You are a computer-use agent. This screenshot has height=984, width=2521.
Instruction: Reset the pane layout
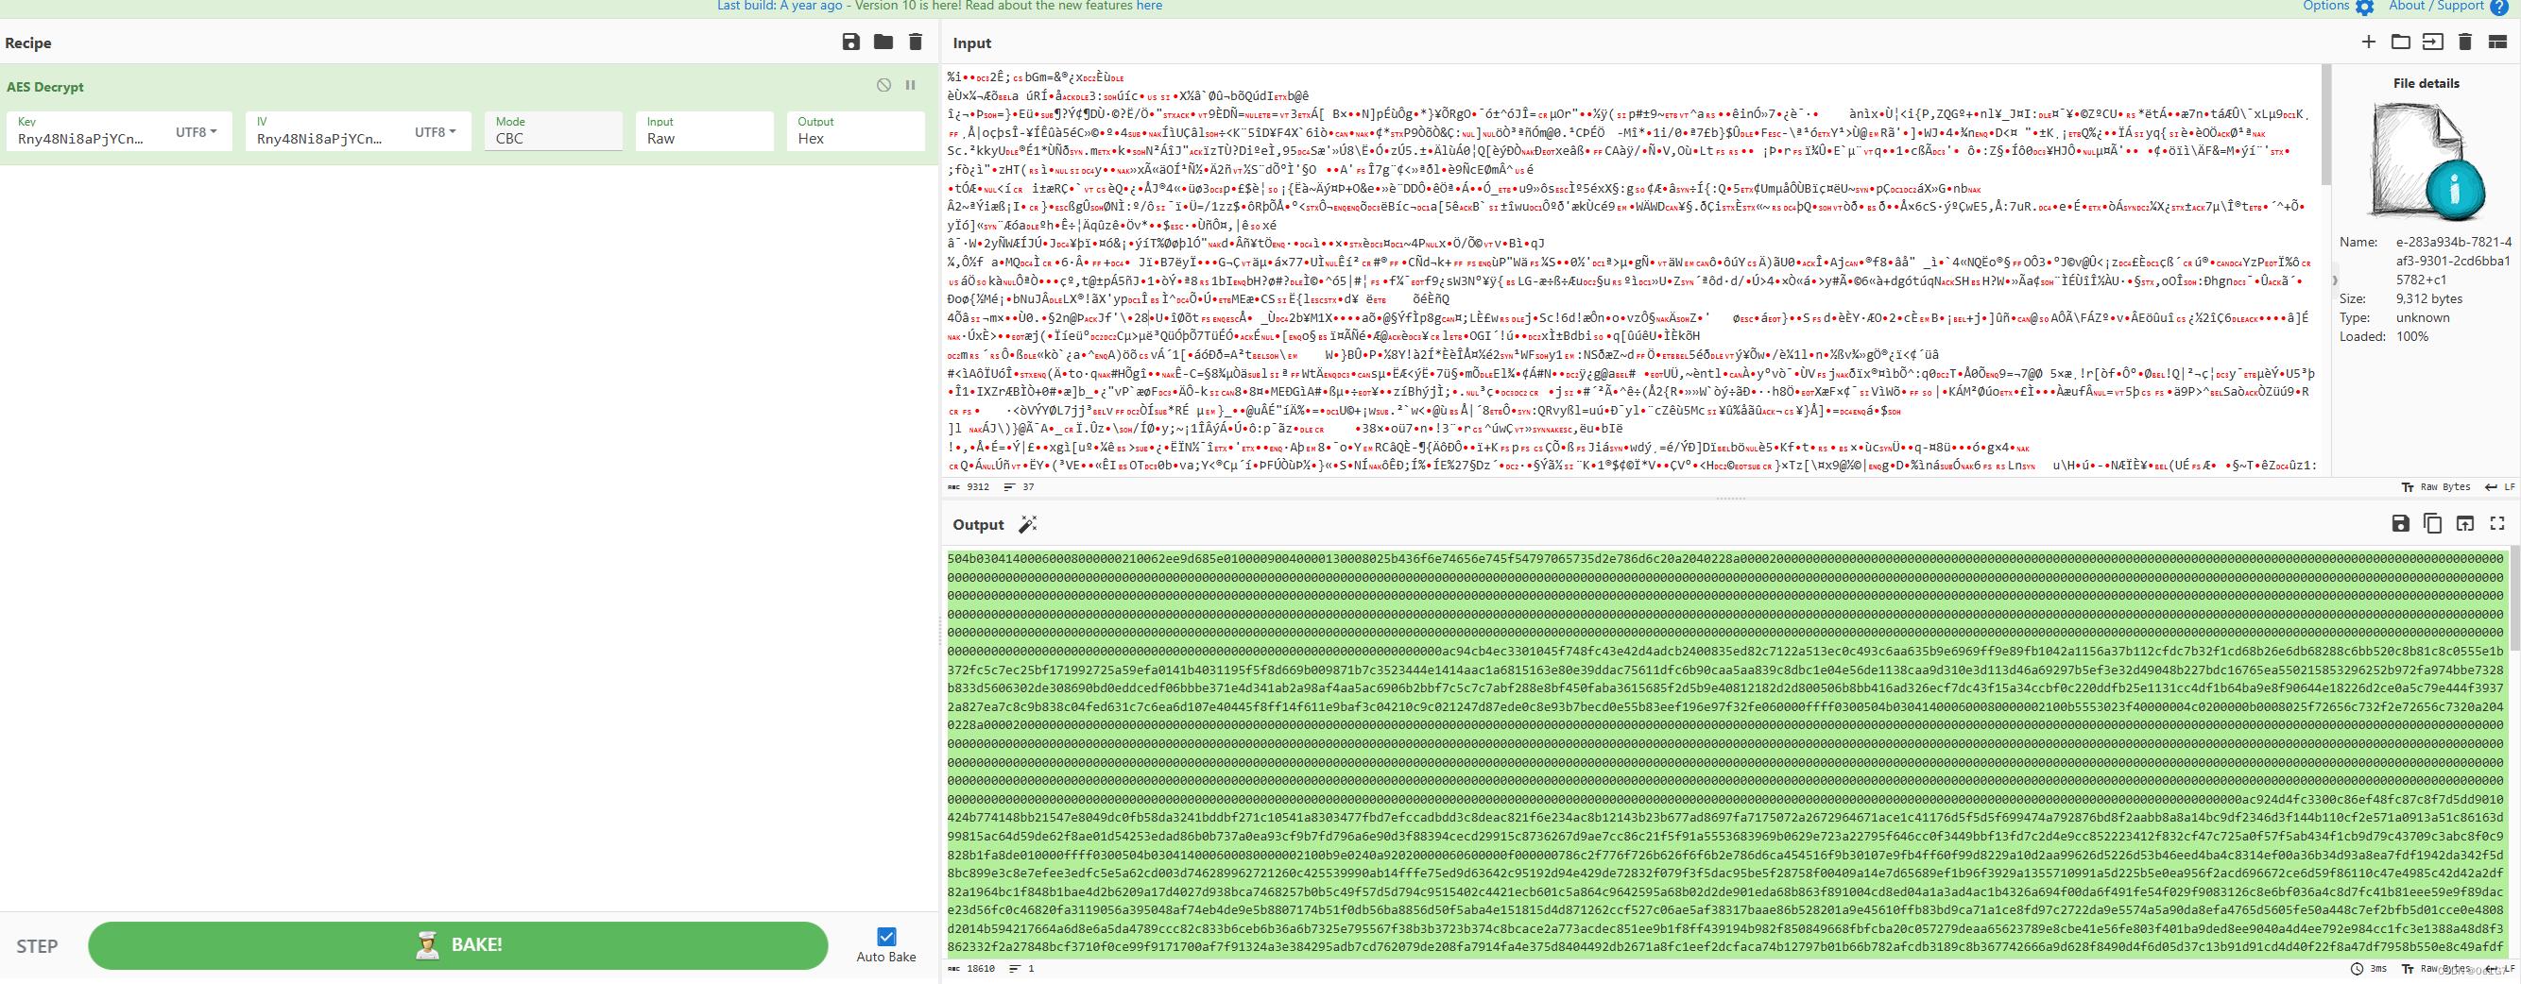pos(2497,42)
